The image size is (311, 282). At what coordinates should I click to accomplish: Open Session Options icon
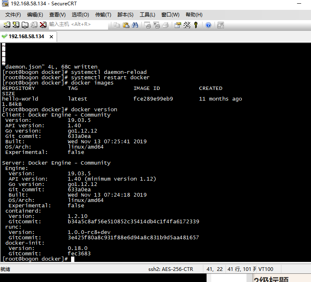pyautogui.click(x=178, y=25)
